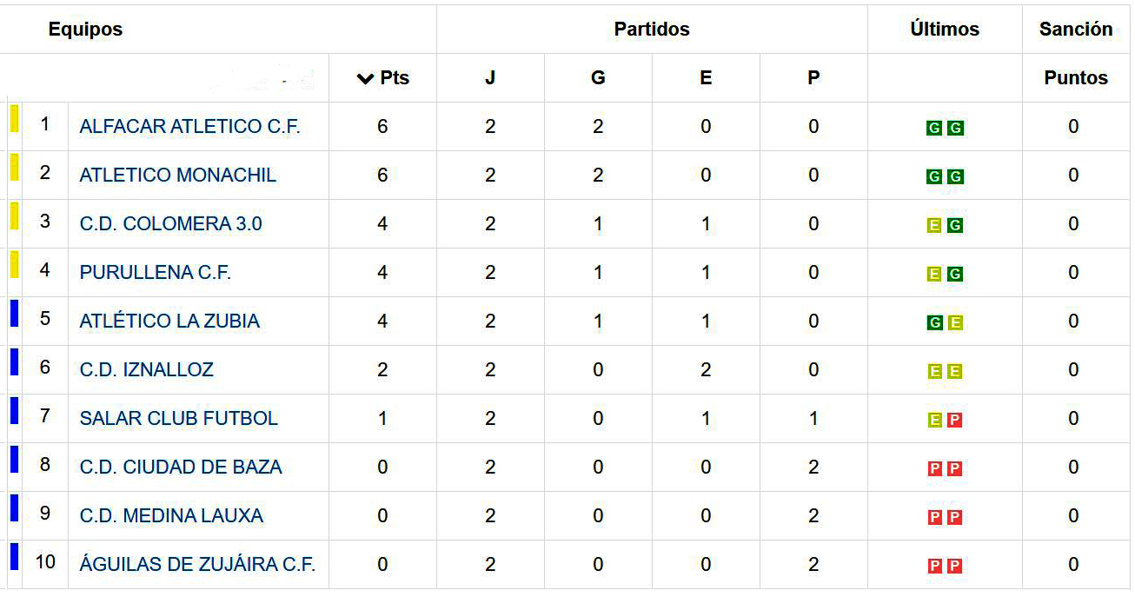Click the yellow marker beside Alfacar Atletico
The image size is (1135, 597).
click(14, 118)
